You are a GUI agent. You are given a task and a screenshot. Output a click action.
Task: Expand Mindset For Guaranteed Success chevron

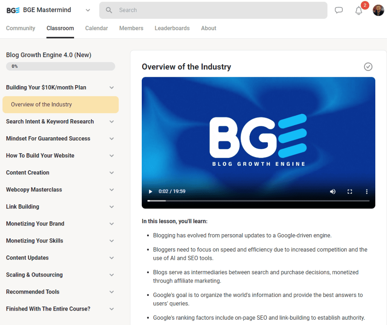(111, 138)
